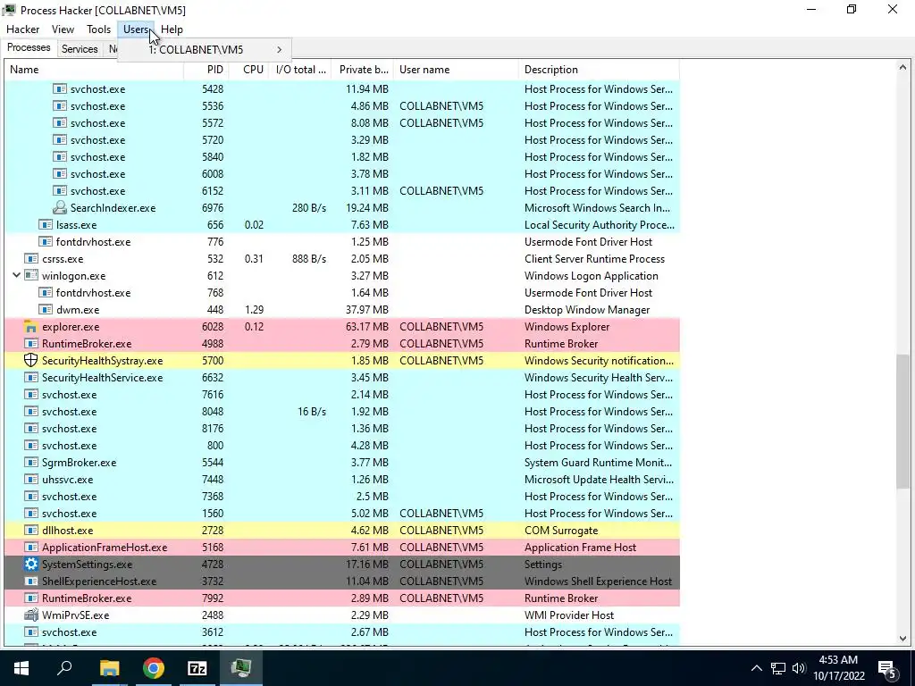The image size is (915, 686).
Task: Open Windows Start menu
Action: tap(21, 668)
